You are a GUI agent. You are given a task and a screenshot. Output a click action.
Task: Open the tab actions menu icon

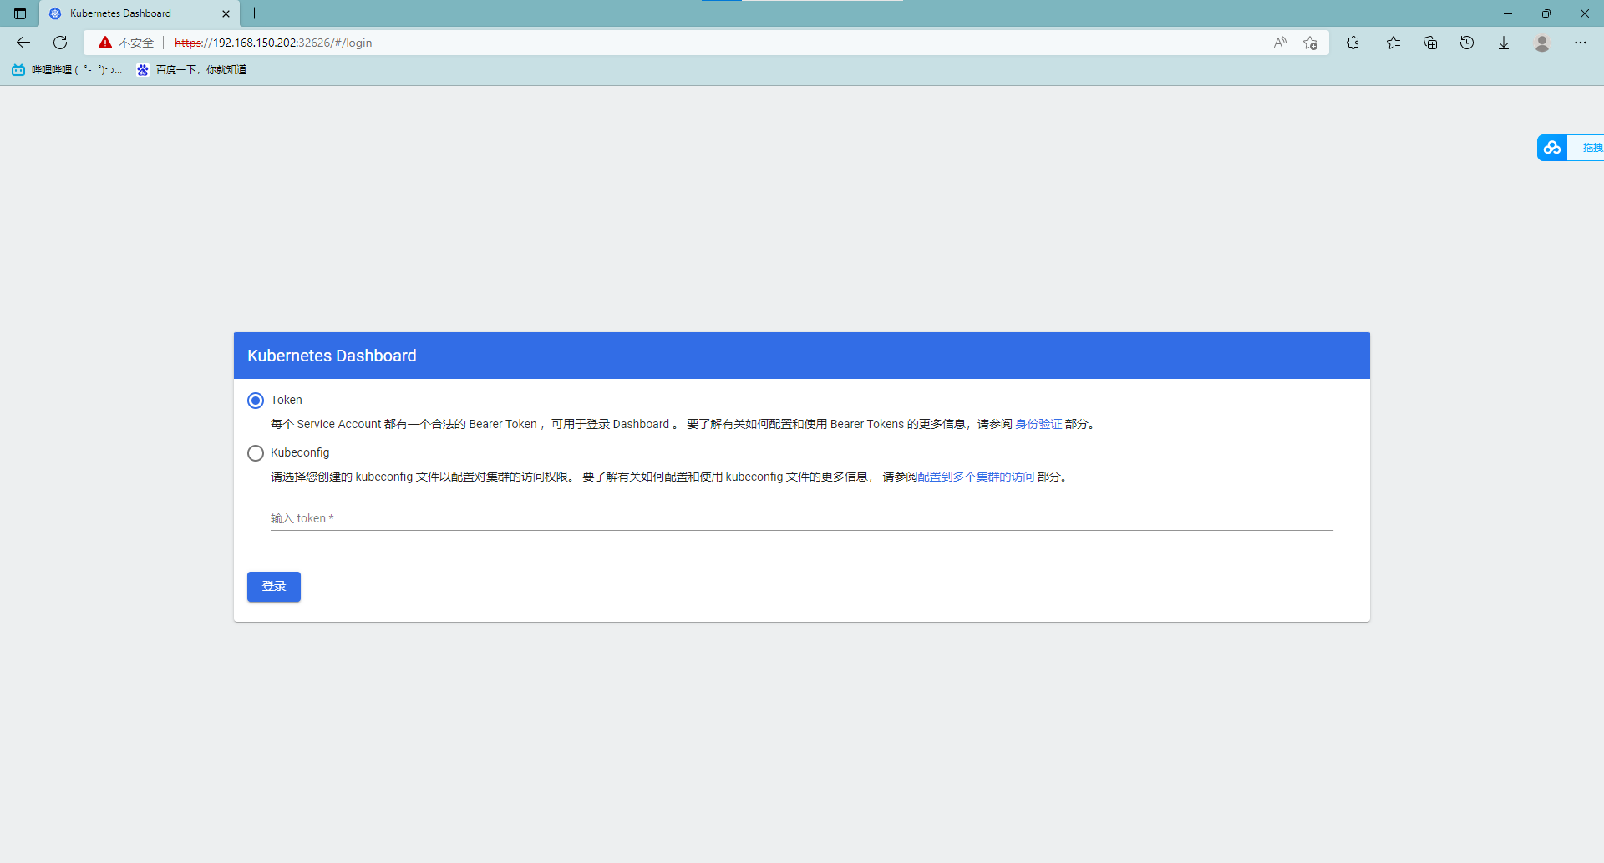[20, 13]
